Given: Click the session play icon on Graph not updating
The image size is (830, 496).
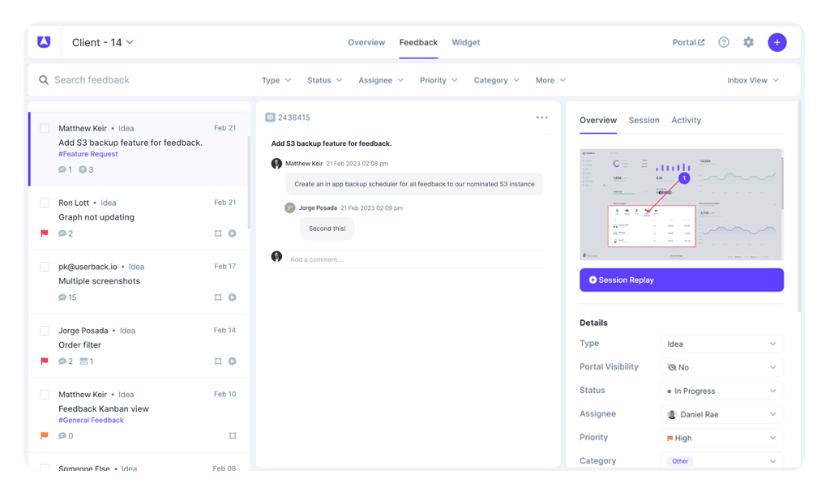Looking at the screenshot, I should pyautogui.click(x=233, y=233).
